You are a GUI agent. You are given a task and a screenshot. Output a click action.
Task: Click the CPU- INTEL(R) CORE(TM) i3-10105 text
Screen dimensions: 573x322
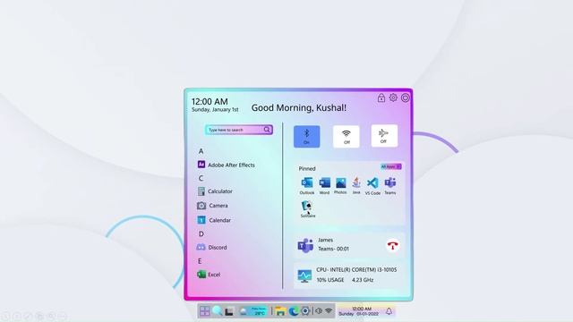(x=356, y=270)
